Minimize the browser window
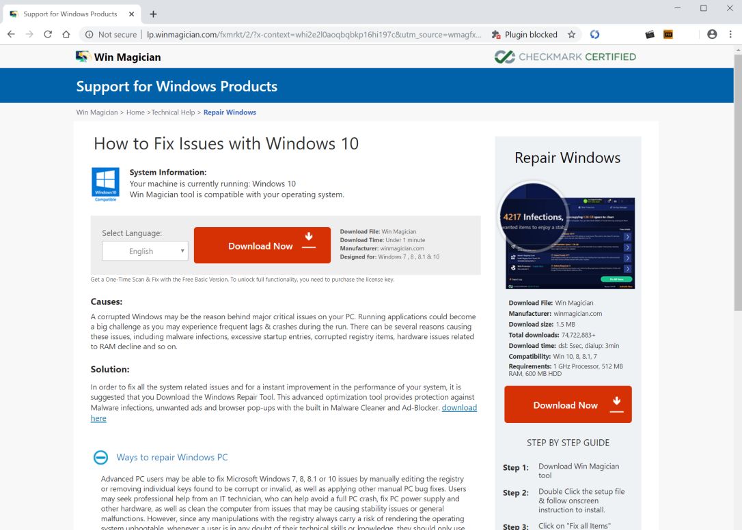Screen dimensions: 742x530 678,8
